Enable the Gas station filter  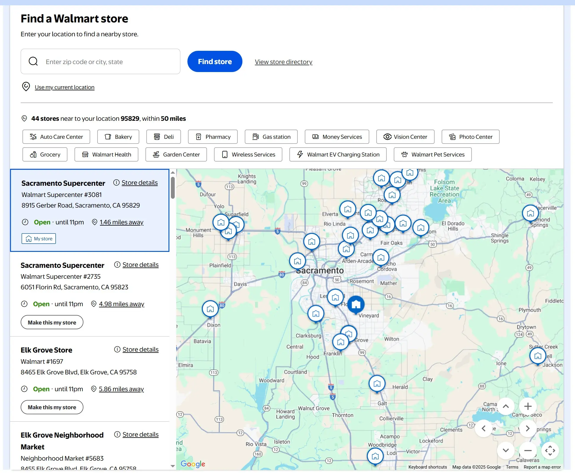point(271,137)
